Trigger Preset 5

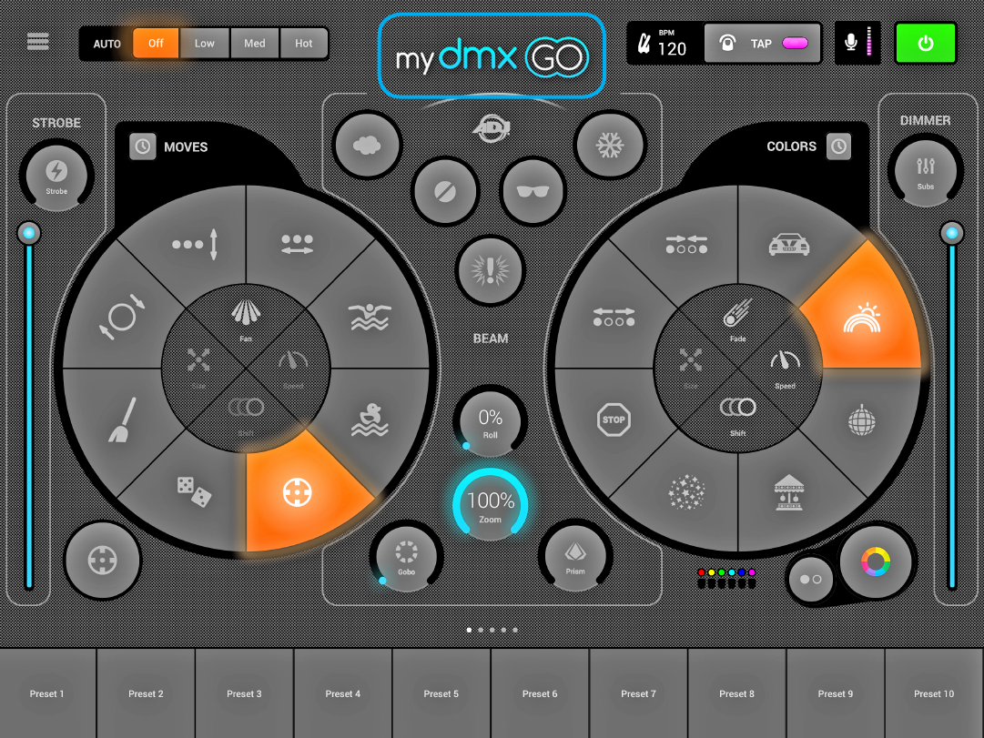click(441, 693)
